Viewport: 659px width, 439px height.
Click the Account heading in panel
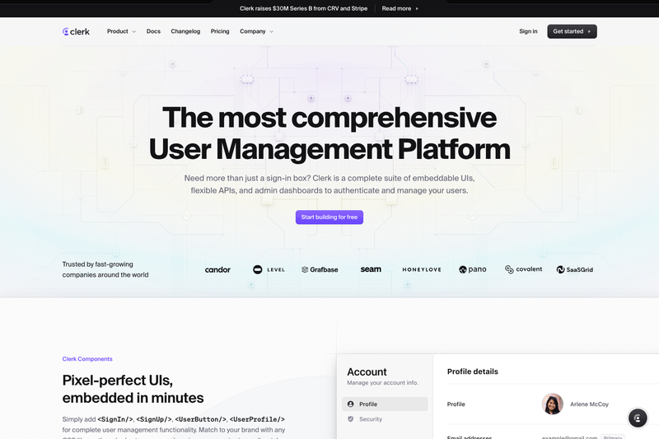367,371
